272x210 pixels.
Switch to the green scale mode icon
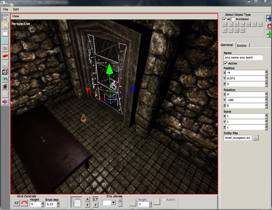269,34
